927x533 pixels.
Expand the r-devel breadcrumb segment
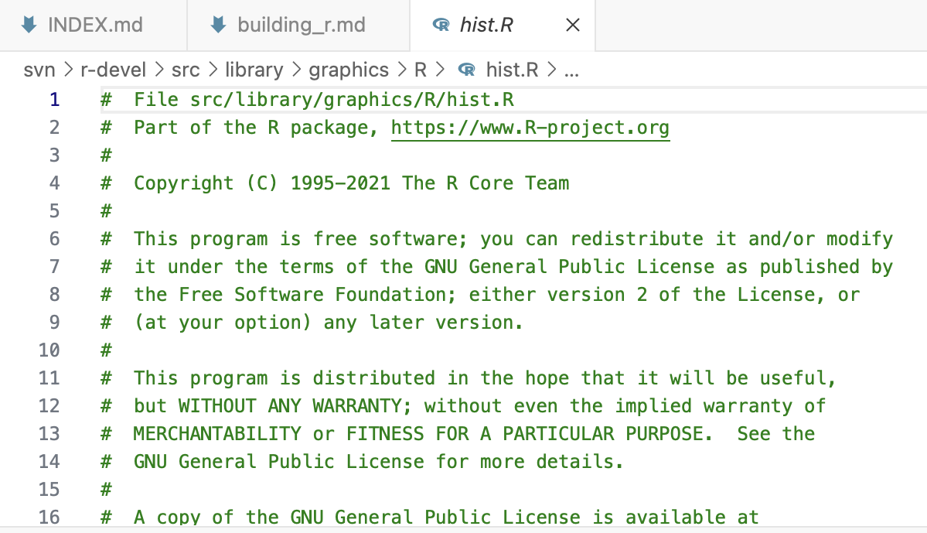[x=113, y=70]
